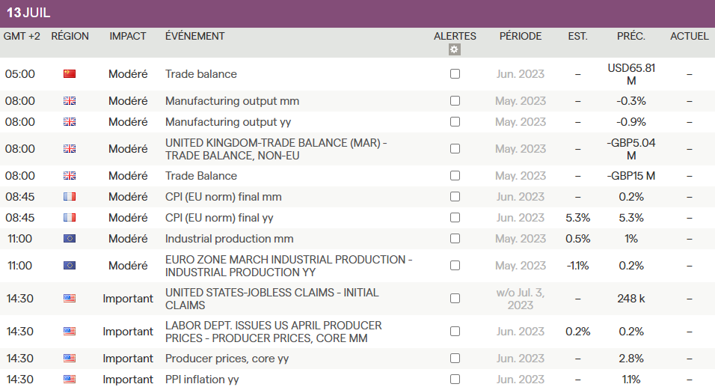This screenshot has width=715, height=387.
Task: Click the UK flag beside Manufacturing output mm
Action: click(70, 101)
